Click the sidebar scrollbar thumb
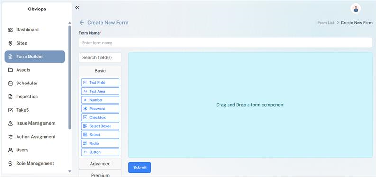The height and width of the screenshot is (177, 376). tap(70, 77)
